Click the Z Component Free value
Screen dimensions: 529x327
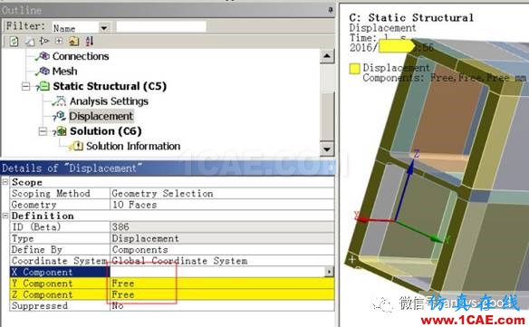click(123, 294)
